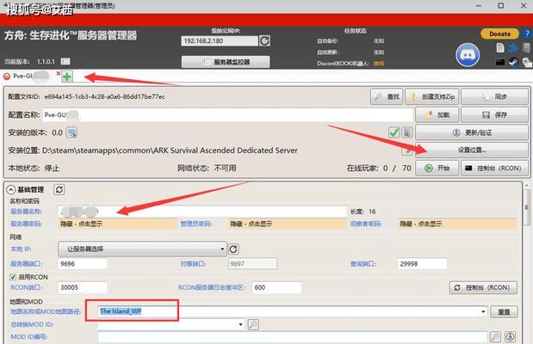
Task: Open the 本地 IP dropdown 让服务器选择
Action: tap(142, 249)
